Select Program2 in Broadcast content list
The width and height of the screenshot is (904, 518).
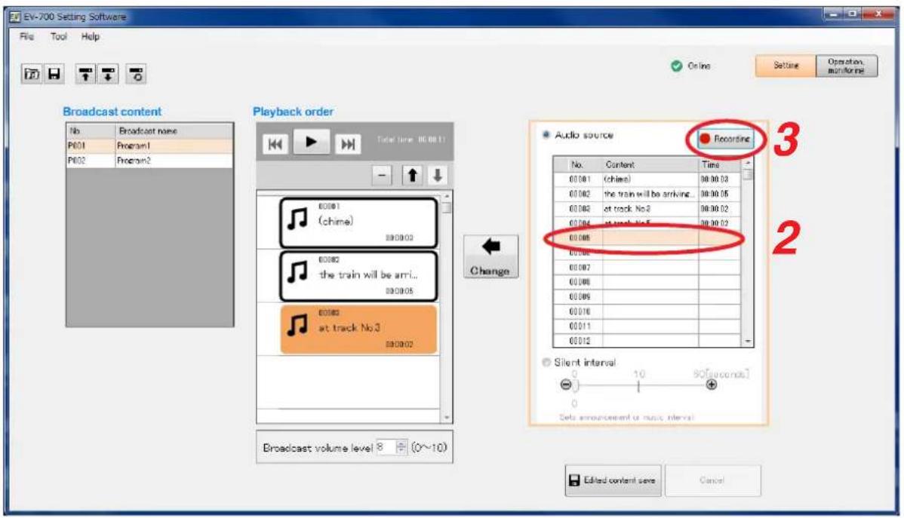point(150,161)
